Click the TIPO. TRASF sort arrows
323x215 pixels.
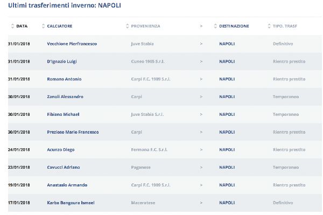click(x=269, y=26)
